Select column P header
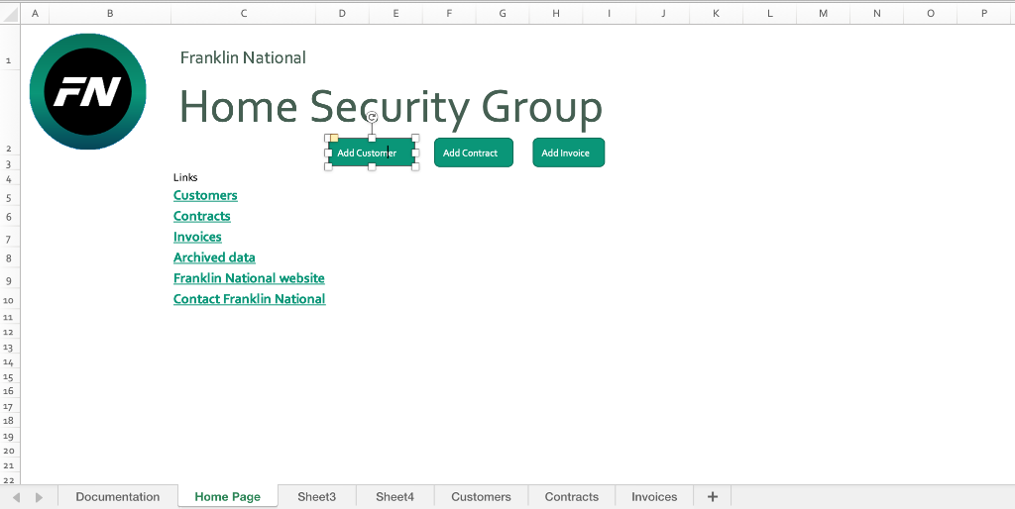Screen dimensions: 1015x509 (984, 14)
